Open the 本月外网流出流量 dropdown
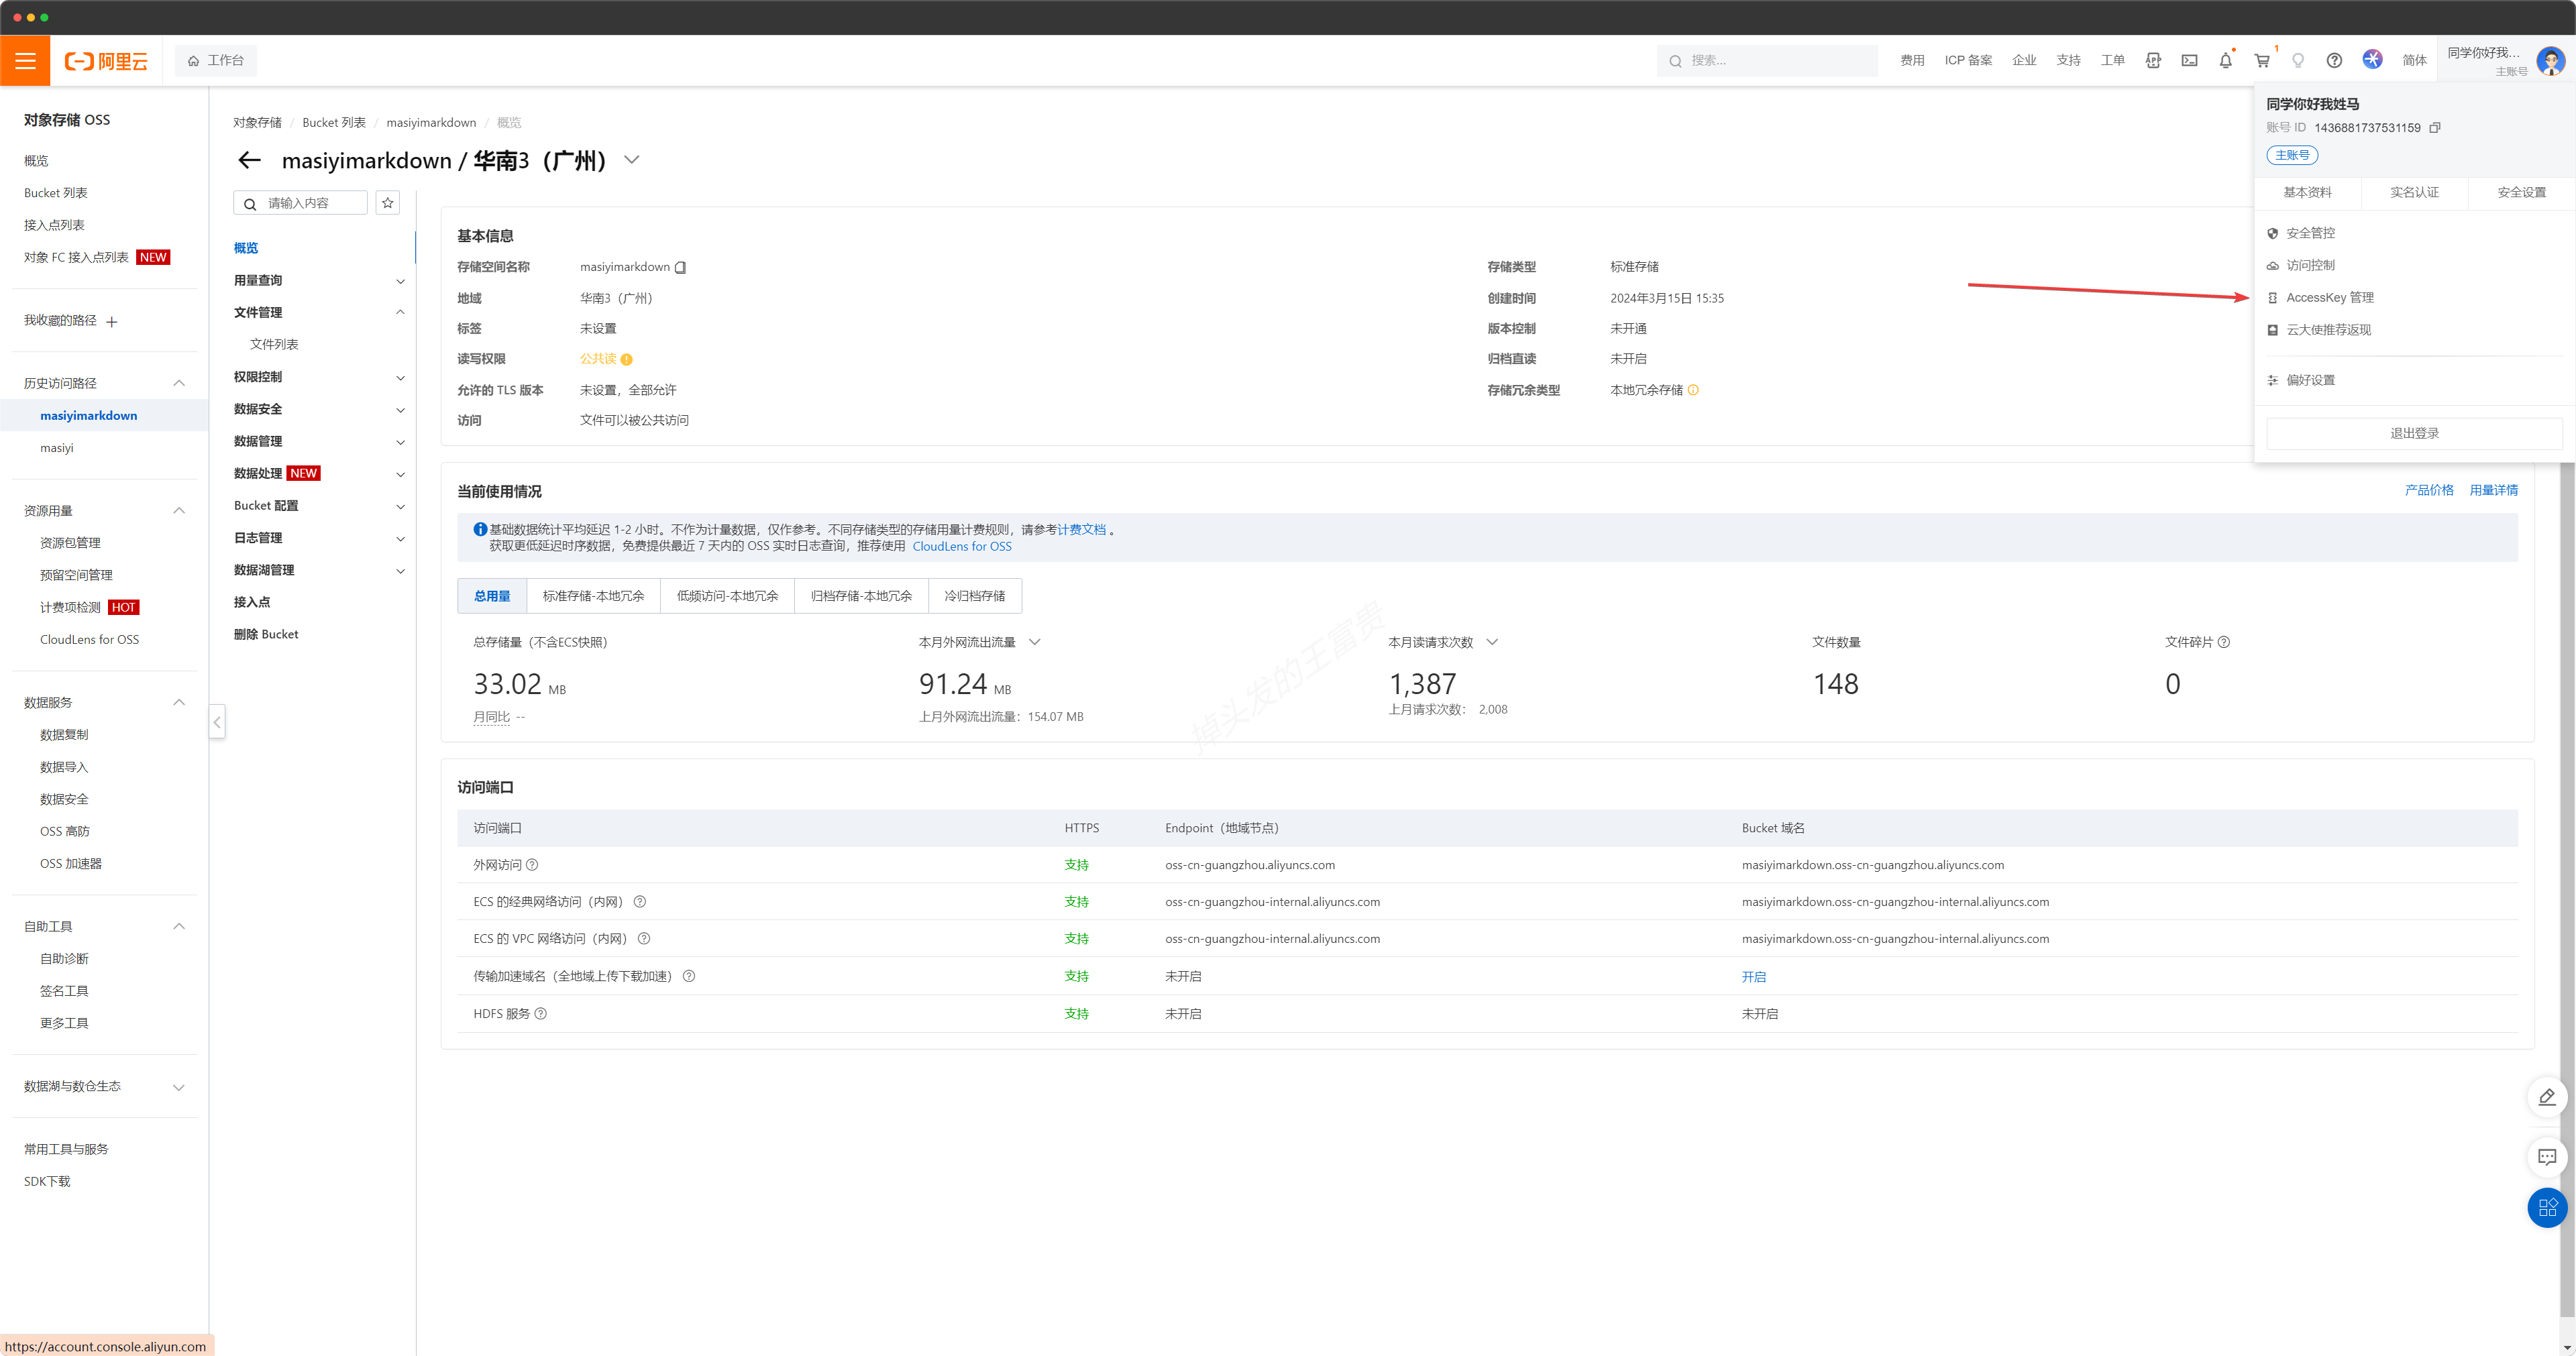Viewport: 2576px width, 1356px height. [x=1035, y=642]
